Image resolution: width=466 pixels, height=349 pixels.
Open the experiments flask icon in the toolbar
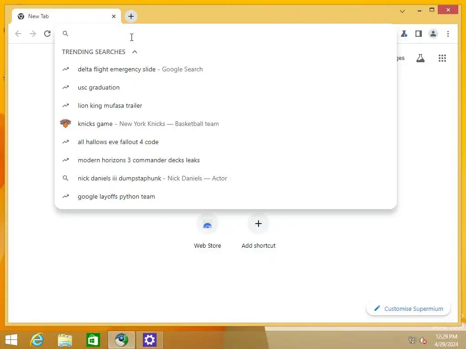[404, 34]
